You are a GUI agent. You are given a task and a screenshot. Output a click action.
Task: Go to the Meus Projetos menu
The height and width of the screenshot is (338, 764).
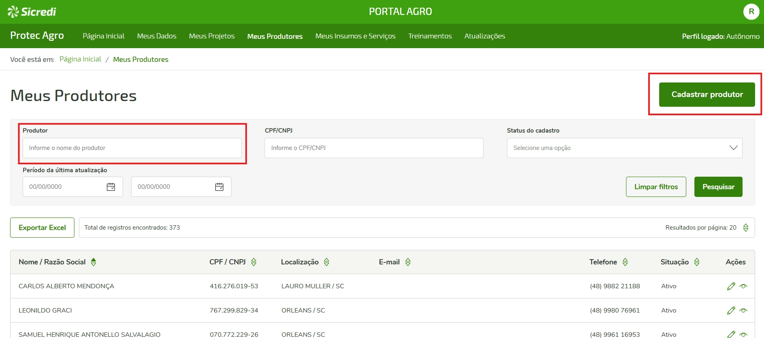click(x=212, y=36)
